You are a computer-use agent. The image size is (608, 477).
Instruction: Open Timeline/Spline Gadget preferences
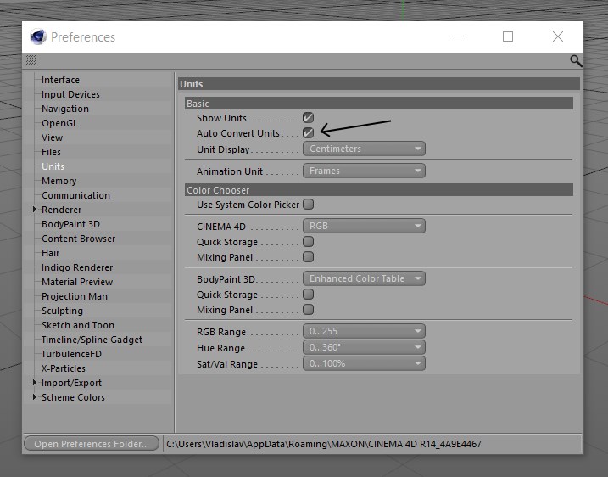click(x=92, y=340)
